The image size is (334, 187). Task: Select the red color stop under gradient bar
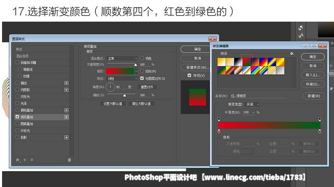tap(219, 131)
